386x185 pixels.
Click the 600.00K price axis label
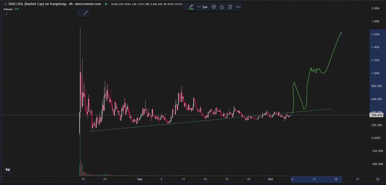point(376,99)
